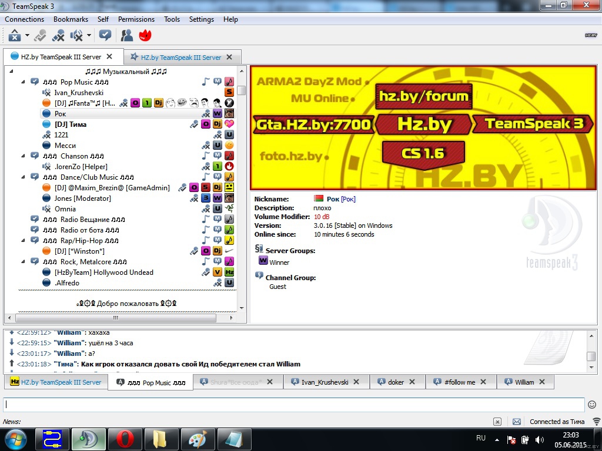Click the chat log scrollbar thumb

click(x=591, y=356)
